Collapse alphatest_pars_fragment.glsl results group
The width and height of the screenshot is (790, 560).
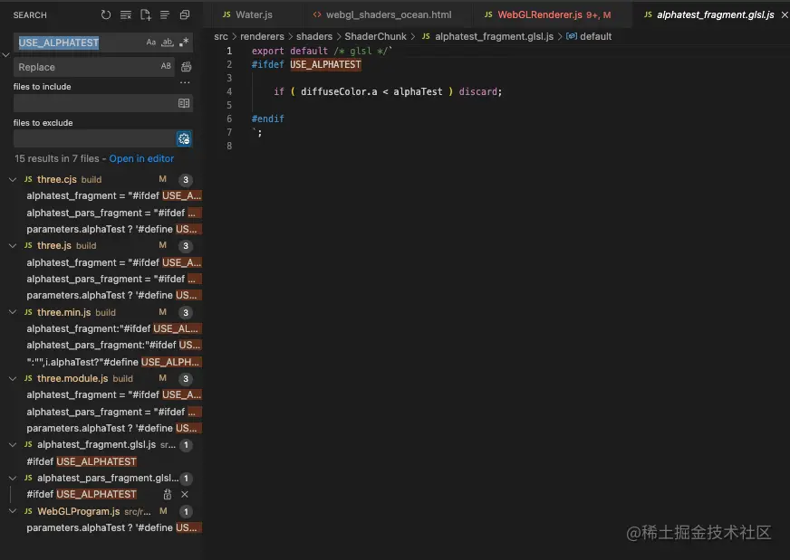13,478
